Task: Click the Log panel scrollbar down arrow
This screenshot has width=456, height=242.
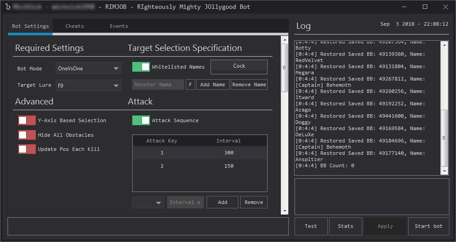Action: point(445,171)
